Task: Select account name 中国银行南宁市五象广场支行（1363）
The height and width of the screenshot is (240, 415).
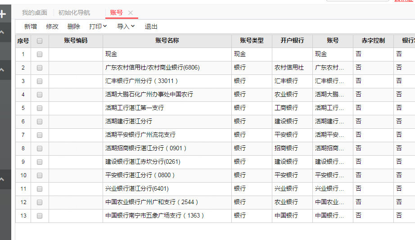Action: tap(155, 215)
